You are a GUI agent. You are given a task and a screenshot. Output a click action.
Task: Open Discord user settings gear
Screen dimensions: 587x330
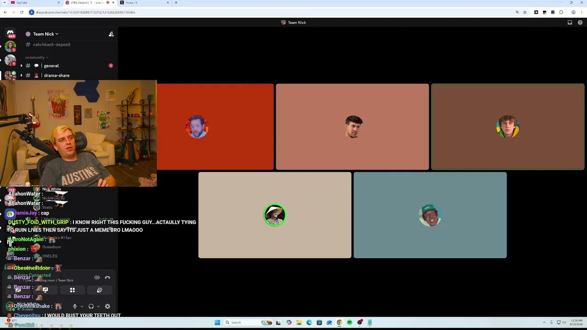click(107, 306)
